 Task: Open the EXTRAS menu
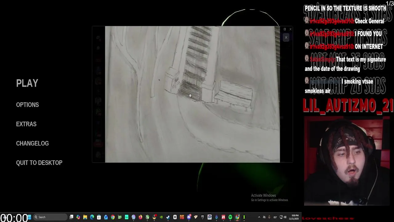click(26, 124)
